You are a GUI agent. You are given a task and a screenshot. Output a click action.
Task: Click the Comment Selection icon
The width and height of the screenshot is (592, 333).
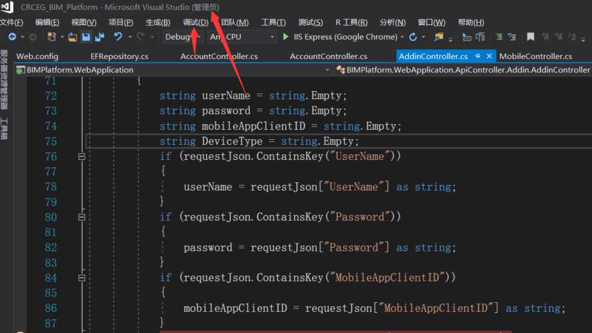point(498,36)
